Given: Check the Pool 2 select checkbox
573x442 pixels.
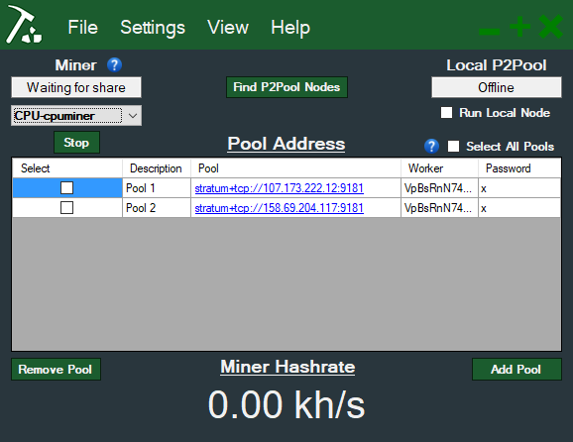Looking at the screenshot, I should (66, 208).
